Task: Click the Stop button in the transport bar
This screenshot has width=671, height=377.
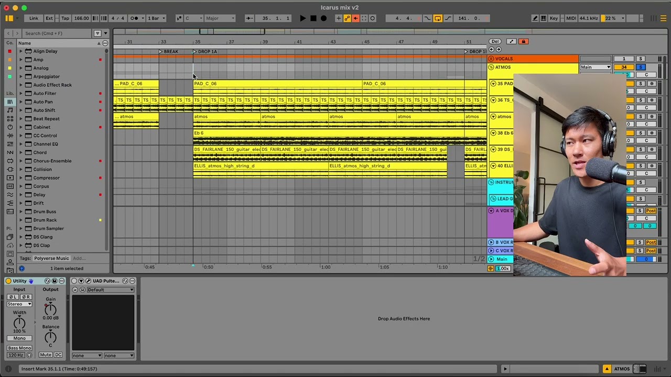Action: 313,18
